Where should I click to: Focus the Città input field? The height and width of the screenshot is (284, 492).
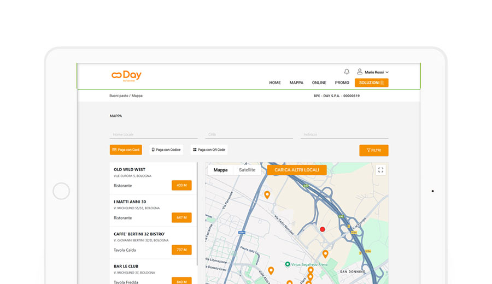tap(249, 134)
